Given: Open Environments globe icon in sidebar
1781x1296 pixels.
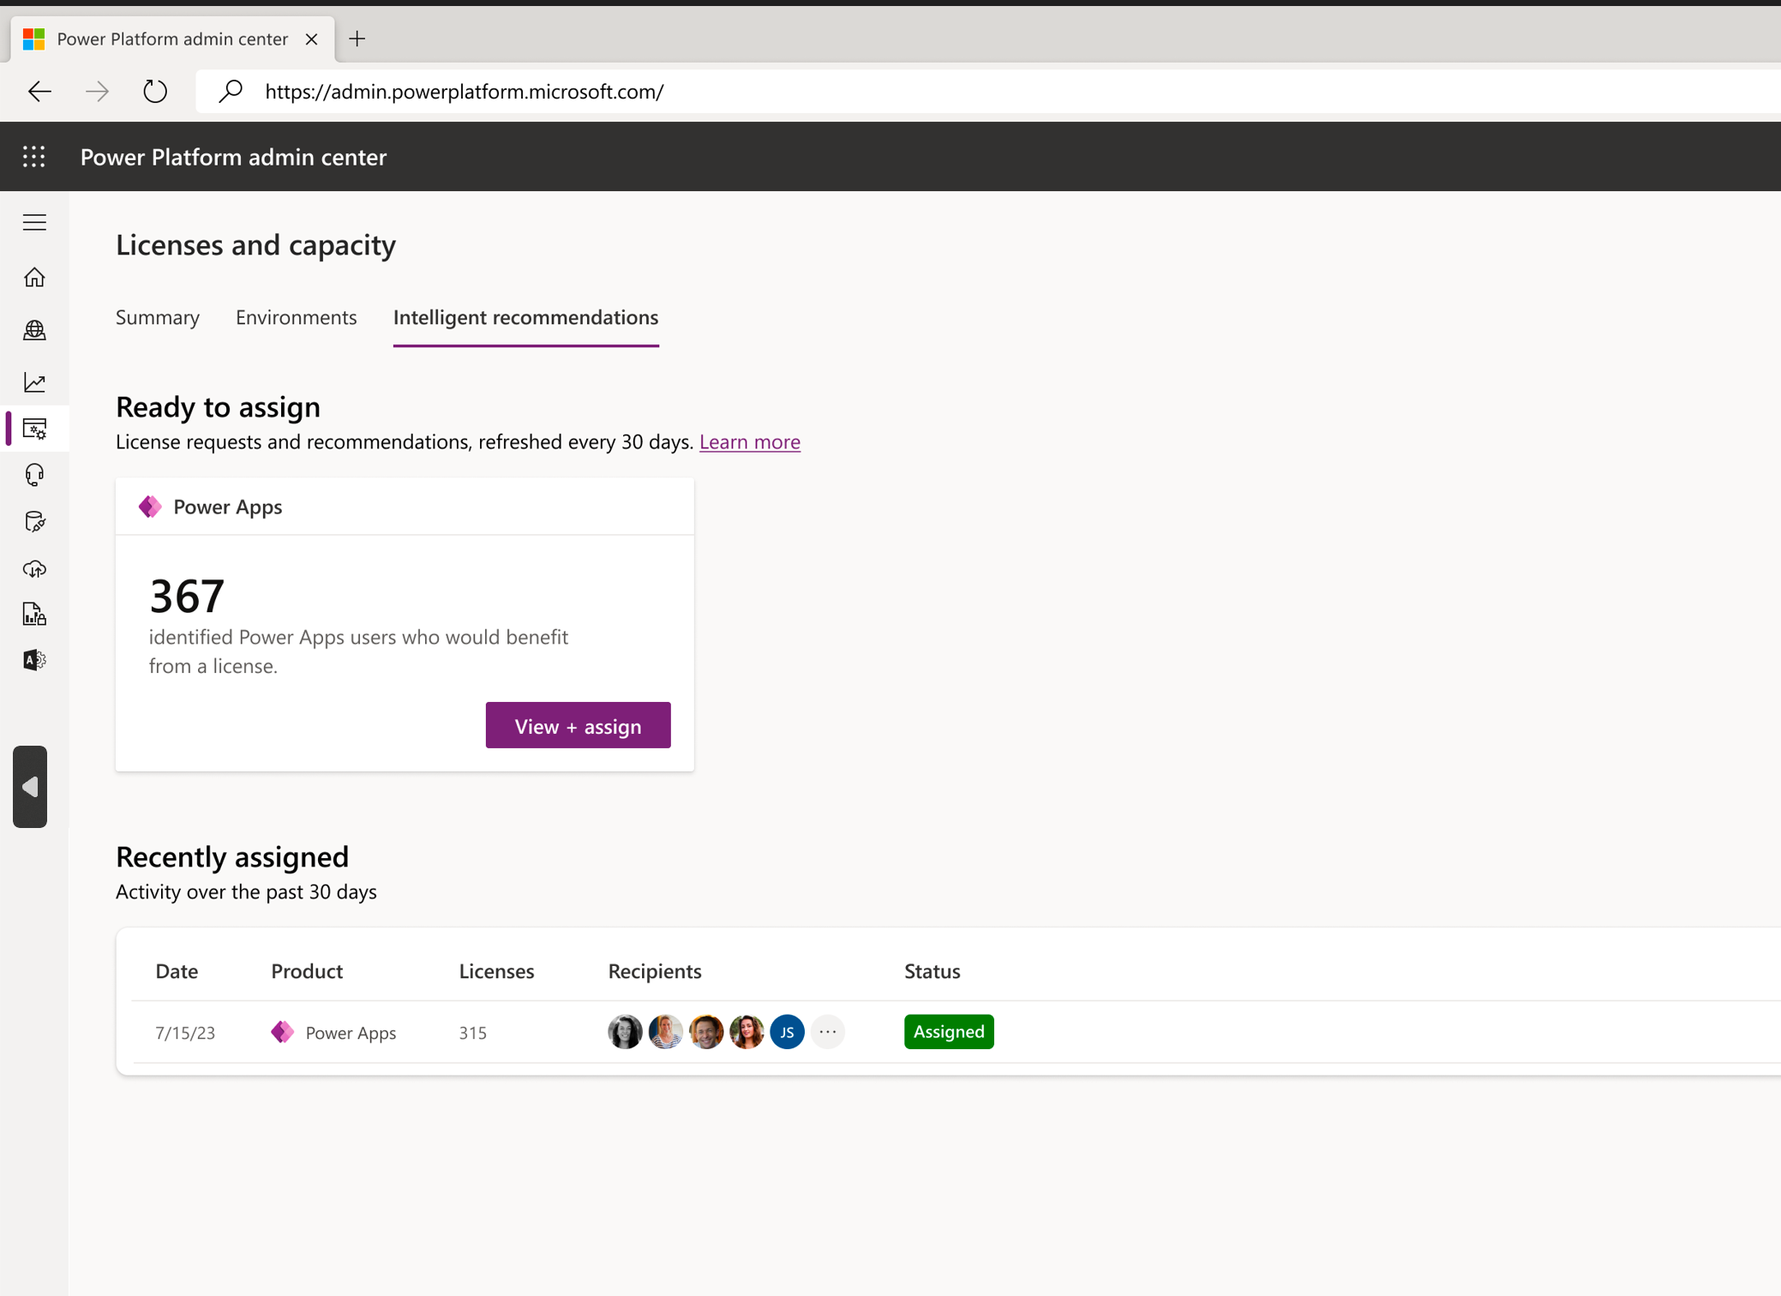Looking at the screenshot, I should [34, 330].
